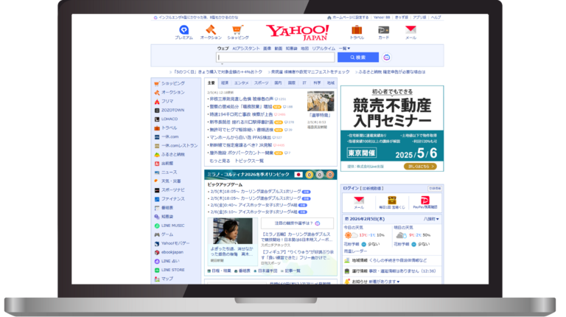Click the Yahoo! JAPAN logo
Screen dimensions: 566x317
pos(298,32)
